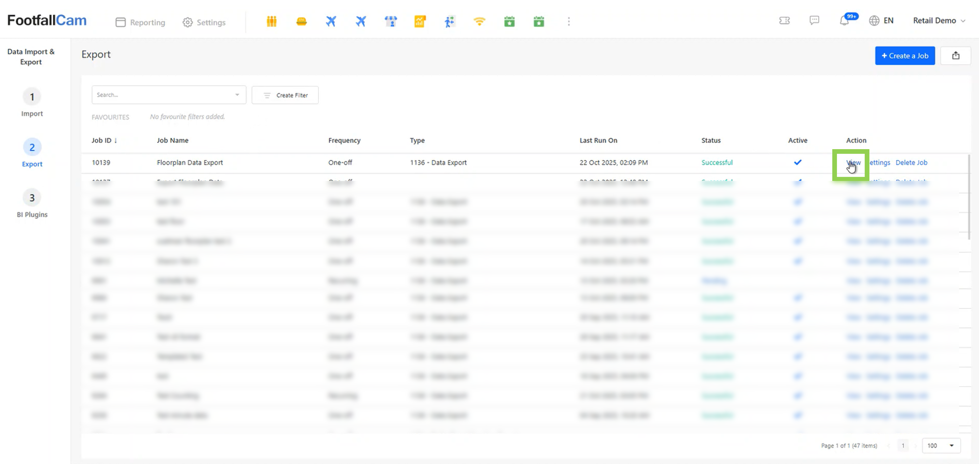The width and height of the screenshot is (979, 464).
Task: Open the vertical three-dot more menu
Action: point(568,21)
